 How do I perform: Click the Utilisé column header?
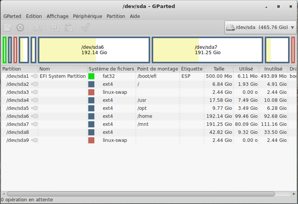coord(246,69)
